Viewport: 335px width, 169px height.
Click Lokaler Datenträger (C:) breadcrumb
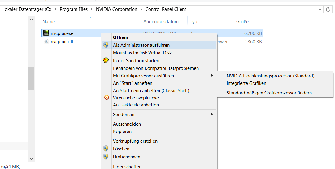tap(27, 9)
